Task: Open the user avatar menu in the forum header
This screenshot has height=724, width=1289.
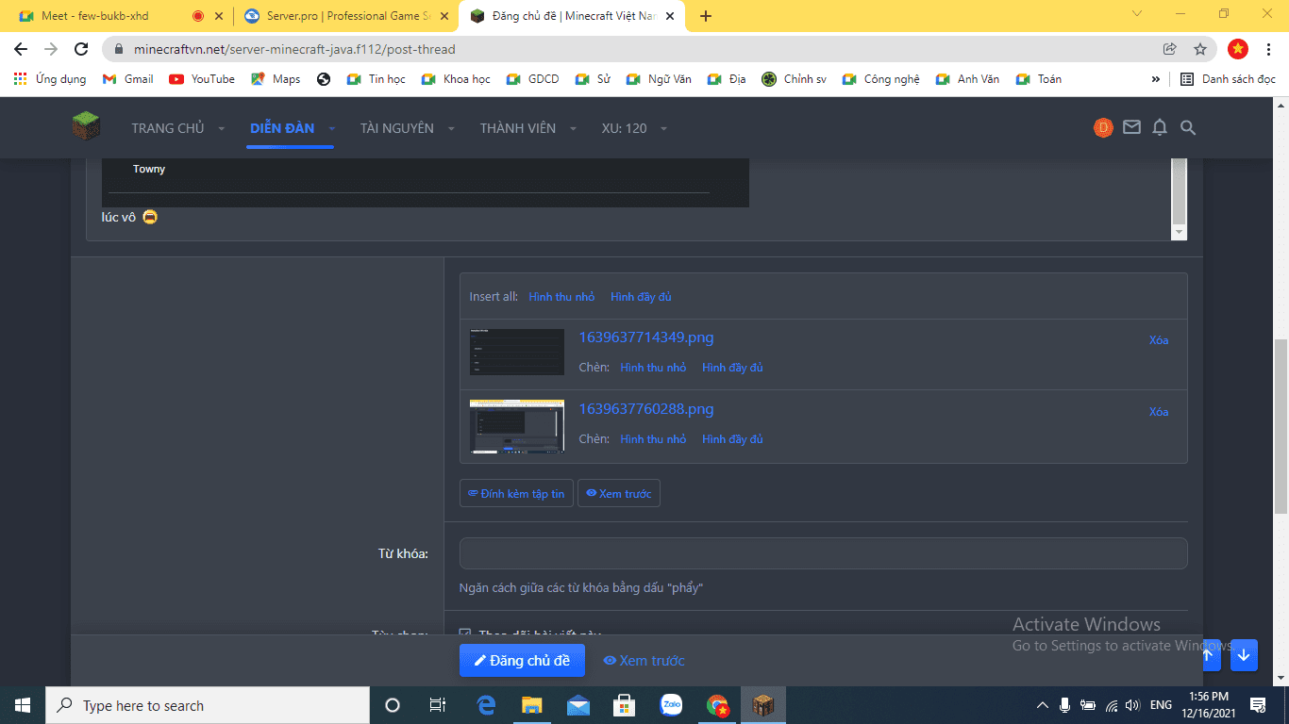Action: (1103, 127)
